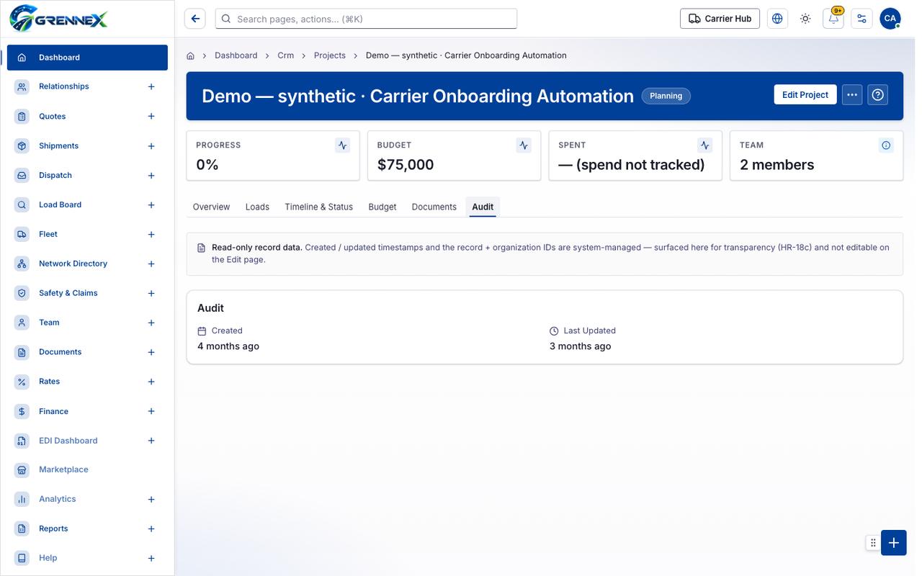This screenshot has width=922, height=576.
Task: Toggle the light/dark theme sun icon
Action: [x=805, y=19]
